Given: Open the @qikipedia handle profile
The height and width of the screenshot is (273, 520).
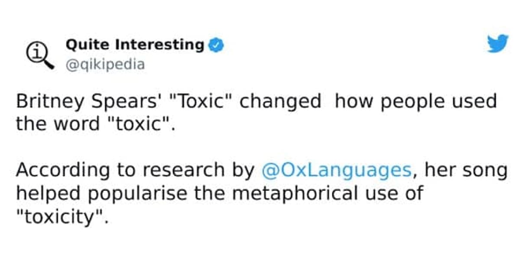Looking at the screenshot, I should 105,65.
